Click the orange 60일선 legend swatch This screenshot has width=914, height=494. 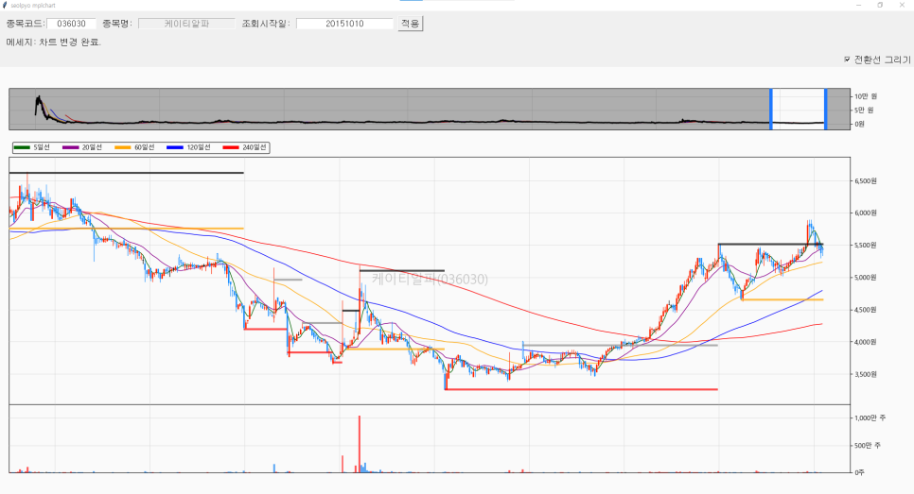tap(123, 147)
